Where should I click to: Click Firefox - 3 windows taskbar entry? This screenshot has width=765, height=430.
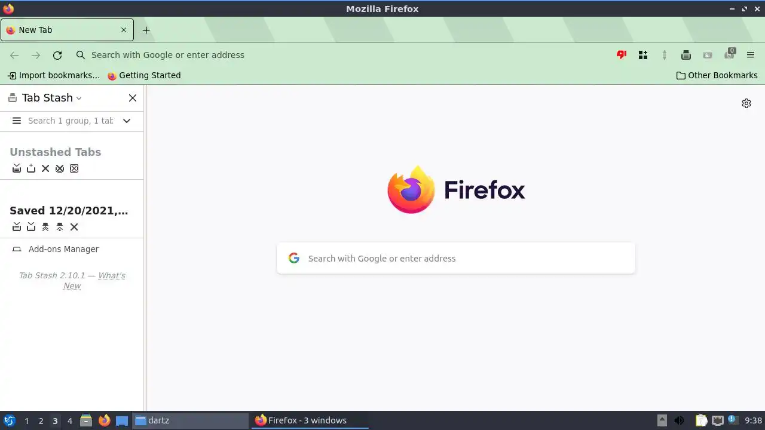(x=310, y=420)
